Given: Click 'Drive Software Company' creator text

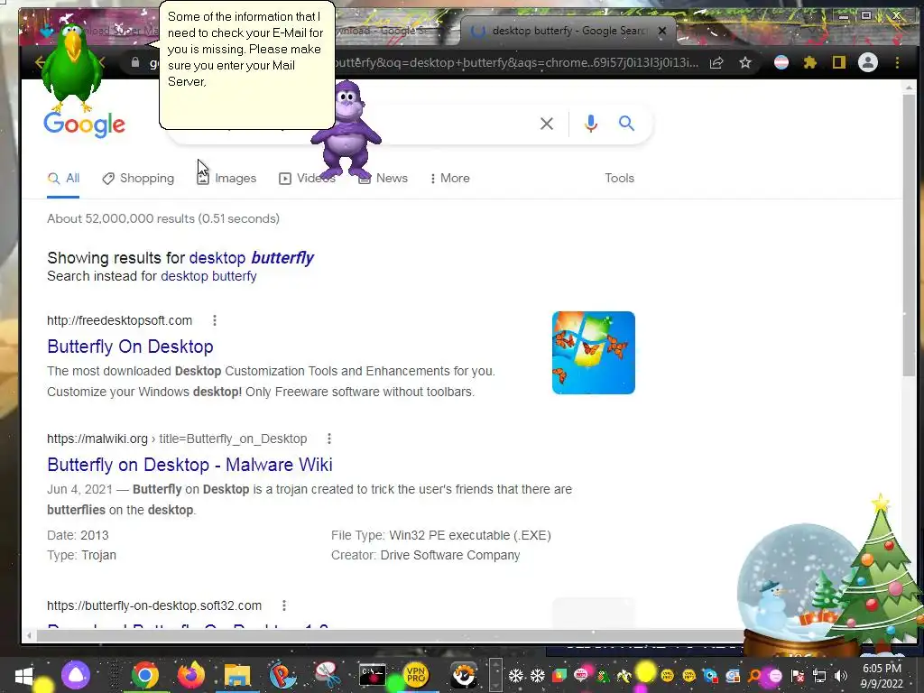Looking at the screenshot, I should pos(450,555).
